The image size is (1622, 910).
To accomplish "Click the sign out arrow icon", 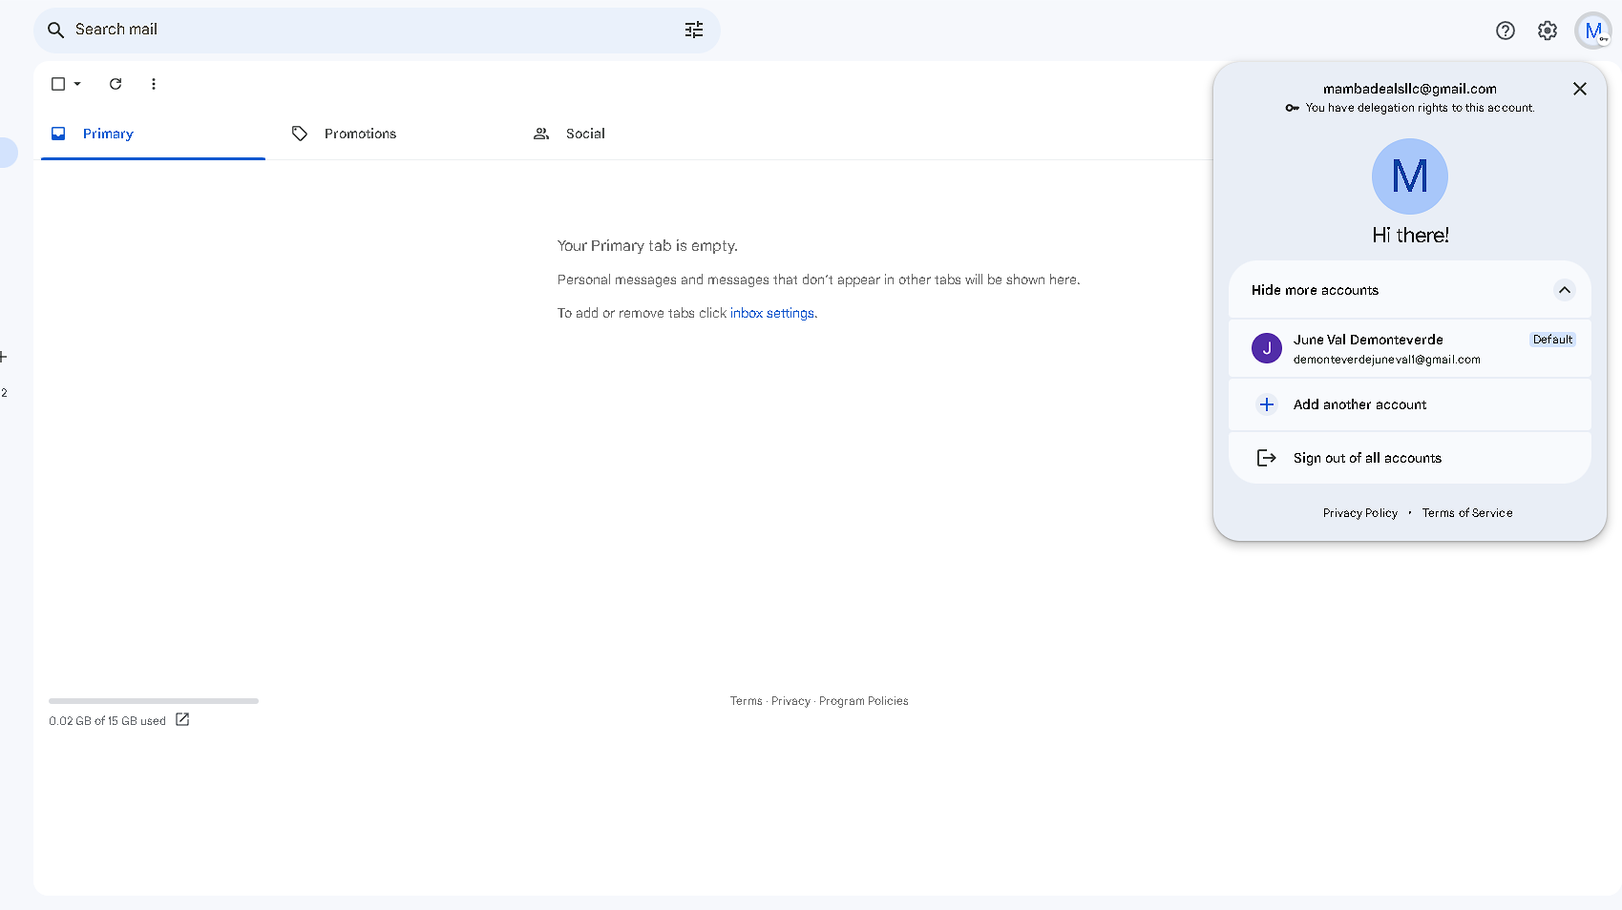I will coord(1267,458).
